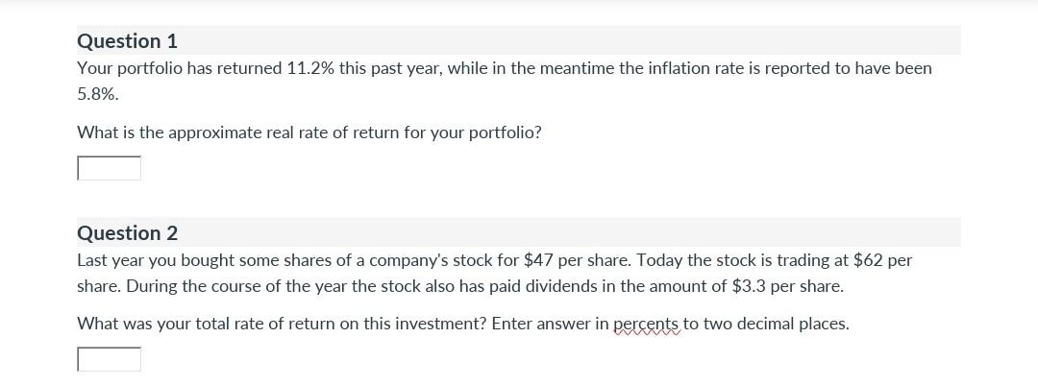This screenshot has height=386, width=1038.
Task: Click the Question 1 heading
Action: (x=127, y=41)
